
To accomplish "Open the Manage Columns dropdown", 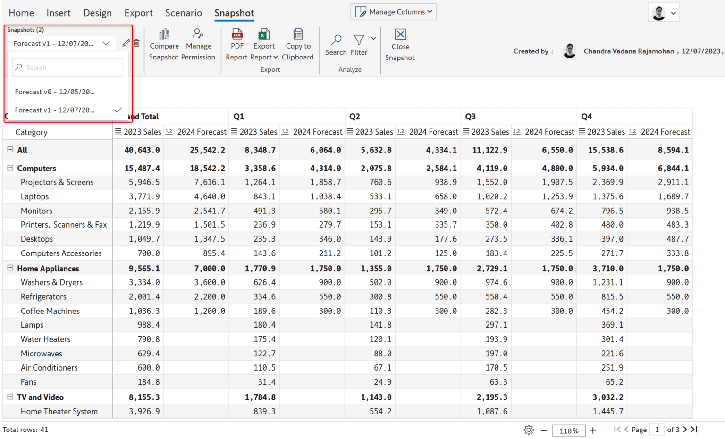I will coord(393,12).
